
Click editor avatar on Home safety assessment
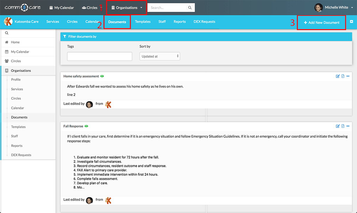tap(90, 105)
